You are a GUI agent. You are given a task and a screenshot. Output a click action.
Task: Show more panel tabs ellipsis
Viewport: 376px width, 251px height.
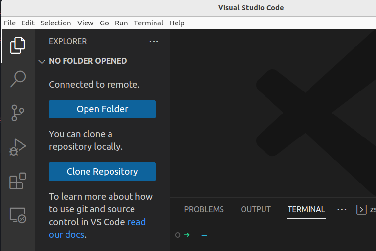(x=342, y=209)
